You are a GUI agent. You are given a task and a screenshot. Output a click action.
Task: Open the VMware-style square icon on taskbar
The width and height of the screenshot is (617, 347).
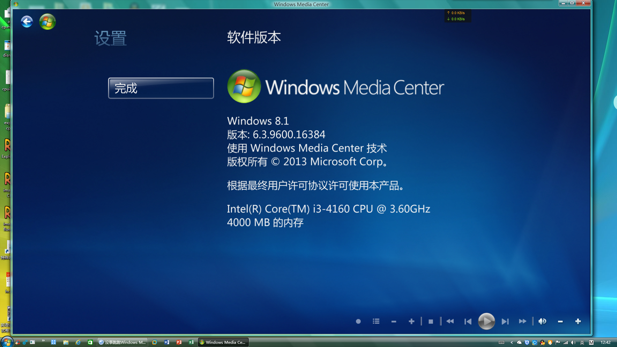pos(155,342)
